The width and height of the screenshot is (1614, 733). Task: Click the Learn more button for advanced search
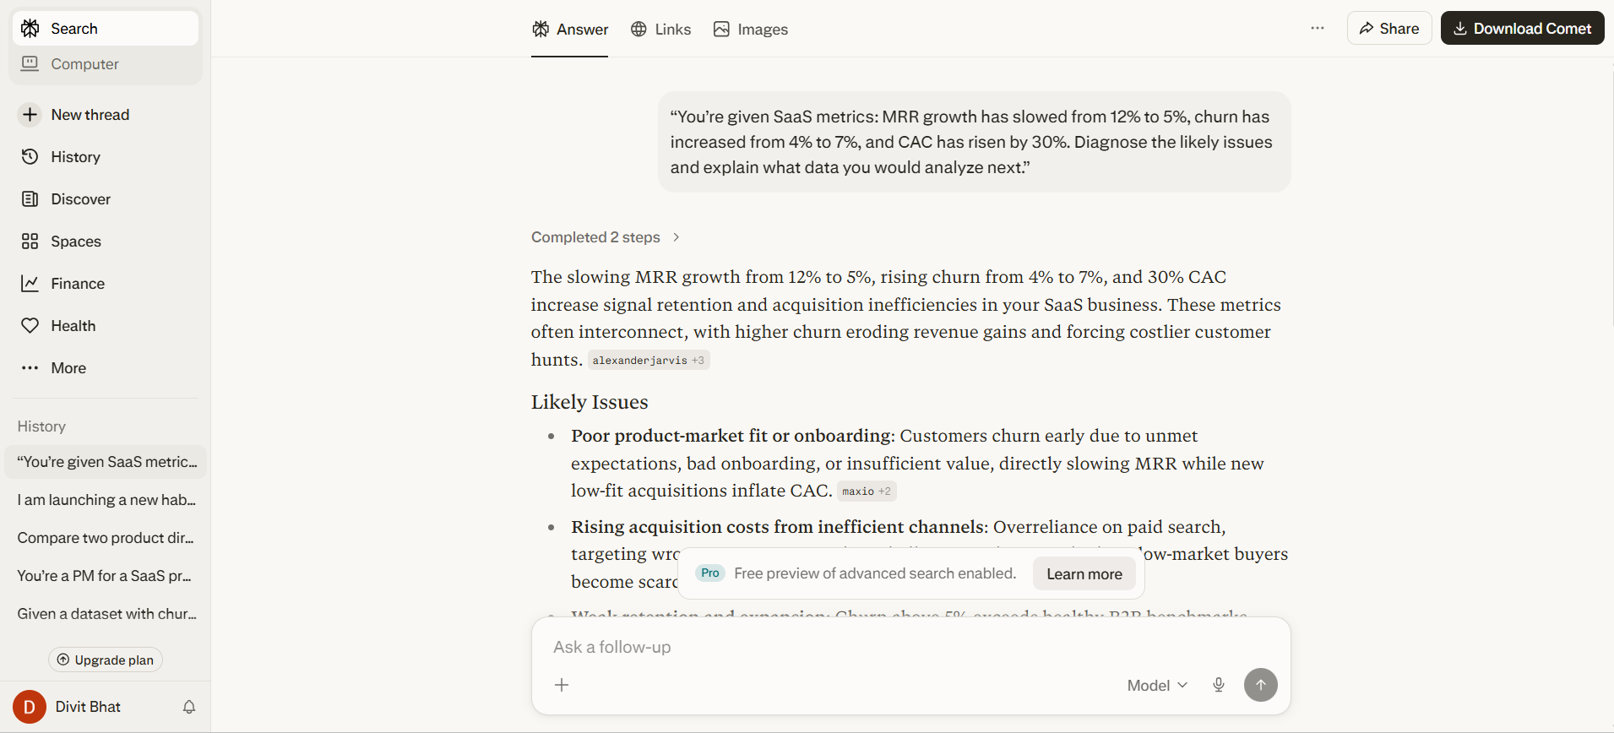pos(1084,573)
